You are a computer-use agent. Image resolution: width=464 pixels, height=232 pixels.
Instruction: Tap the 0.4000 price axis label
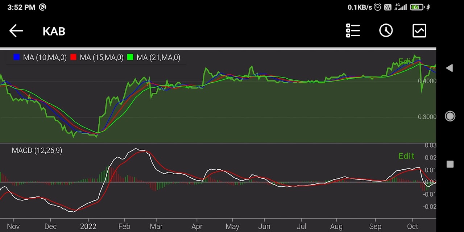427,81
